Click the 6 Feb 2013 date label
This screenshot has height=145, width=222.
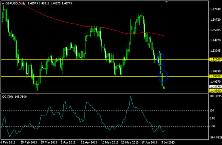click(8, 142)
